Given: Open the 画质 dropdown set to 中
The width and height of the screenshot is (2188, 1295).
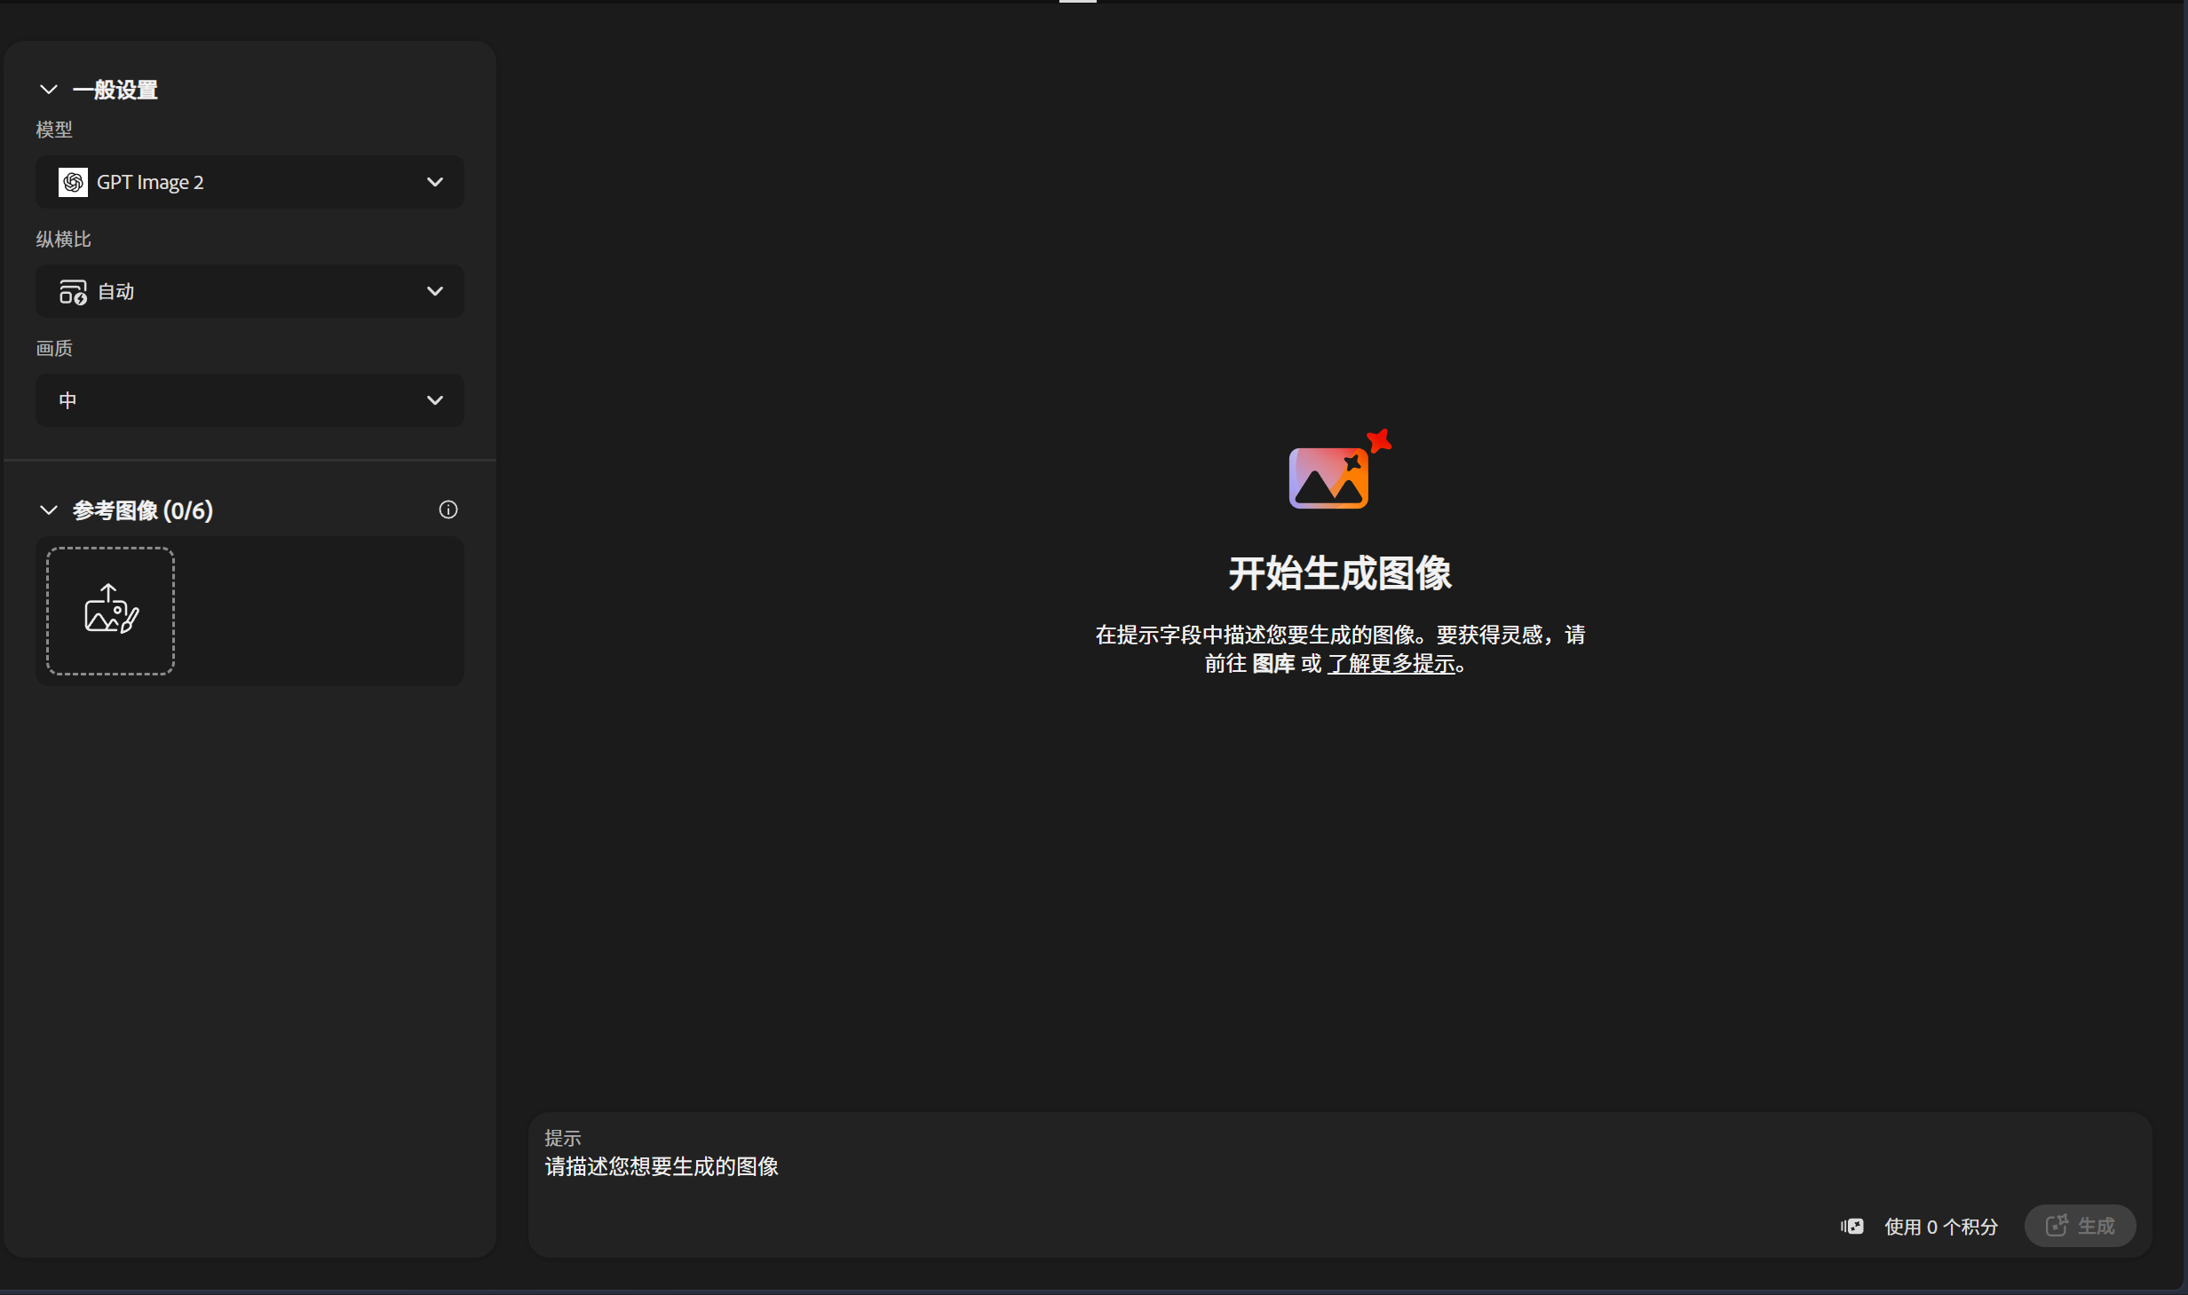Looking at the screenshot, I should [250, 400].
